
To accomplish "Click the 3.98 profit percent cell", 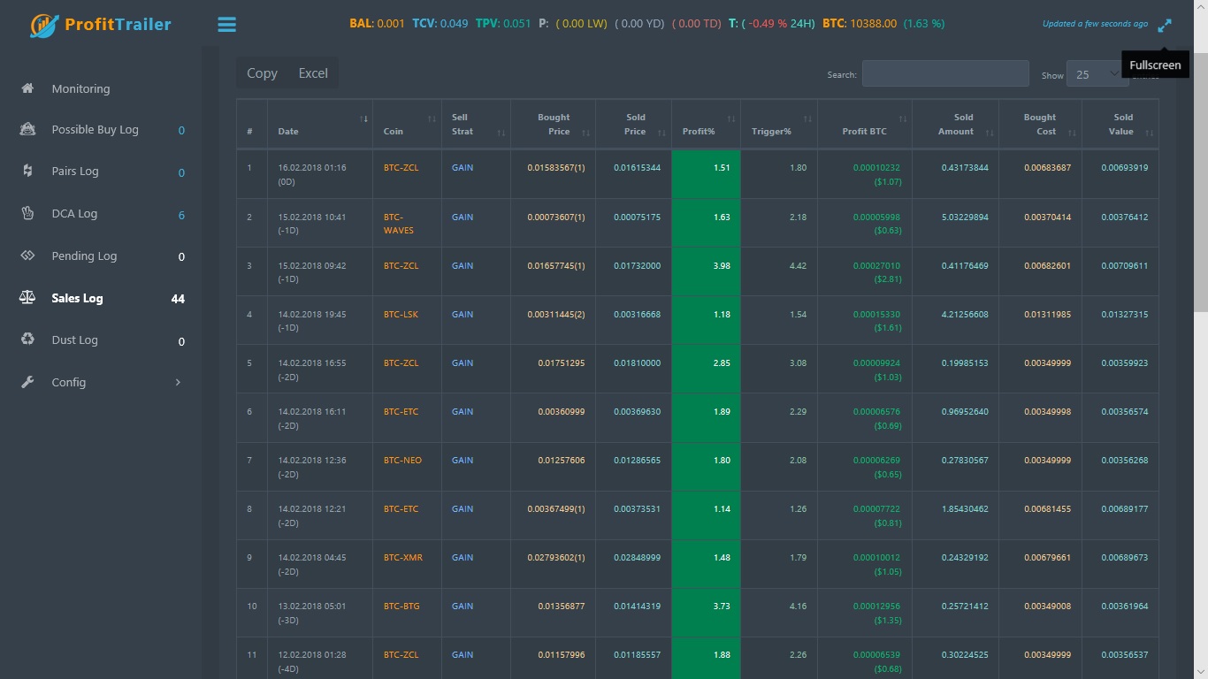I will click(x=706, y=271).
